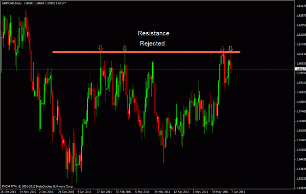
Task: Click the 1.5443 price scale label
Action: click(x=301, y=159)
